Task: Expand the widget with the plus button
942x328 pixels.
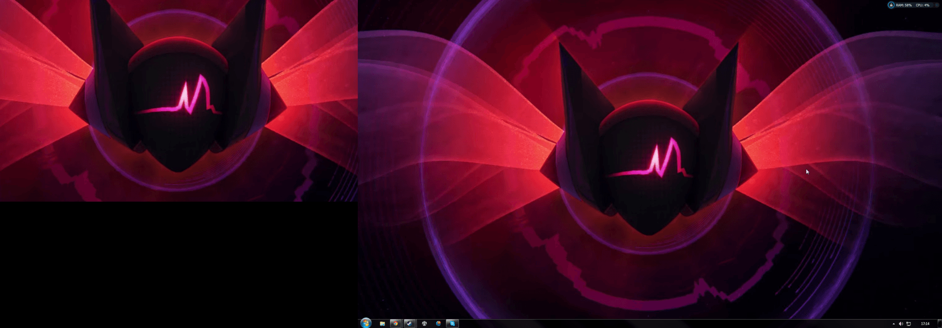Action: pos(937,5)
